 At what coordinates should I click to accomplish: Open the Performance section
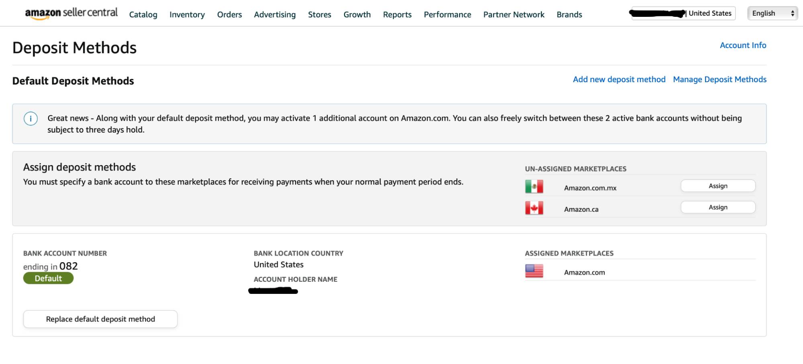447,14
